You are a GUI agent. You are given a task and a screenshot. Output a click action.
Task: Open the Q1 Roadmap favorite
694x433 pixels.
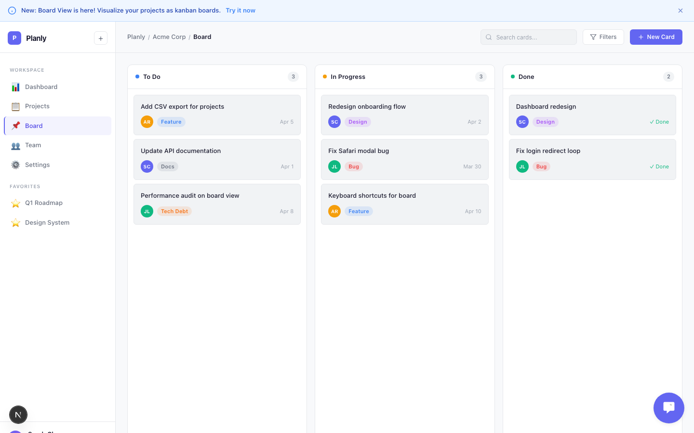(x=43, y=203)
